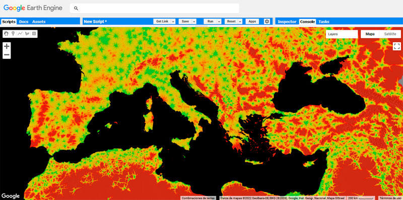Expand the Save dropdown arrow

(x=194, y=22)
